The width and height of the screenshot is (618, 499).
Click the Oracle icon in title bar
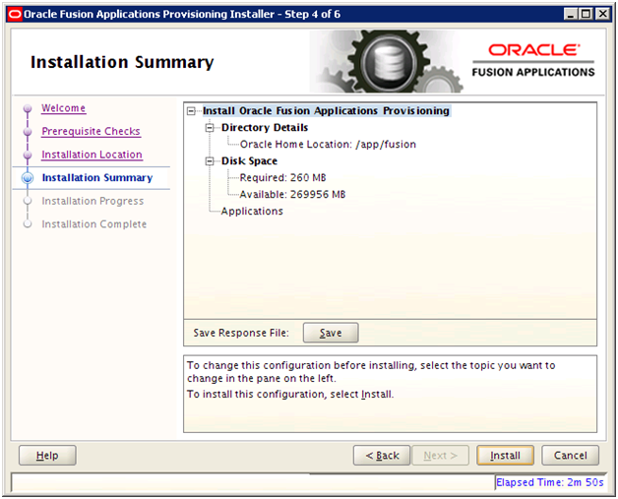[15, 15]
